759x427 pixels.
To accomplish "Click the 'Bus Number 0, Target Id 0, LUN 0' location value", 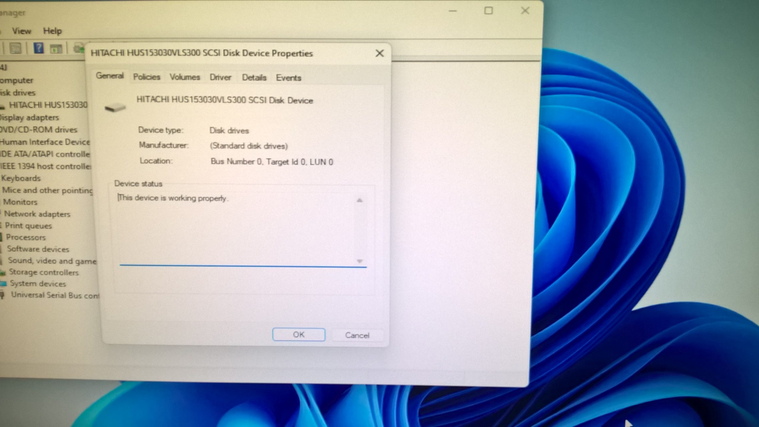I will (x=272, y=162).
